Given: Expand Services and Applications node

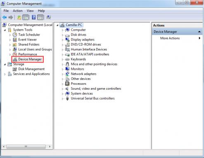Looking at the screenshot, I should point(5,74).
